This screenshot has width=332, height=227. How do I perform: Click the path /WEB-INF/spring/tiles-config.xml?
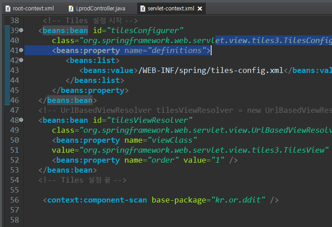tap(211, 71)
